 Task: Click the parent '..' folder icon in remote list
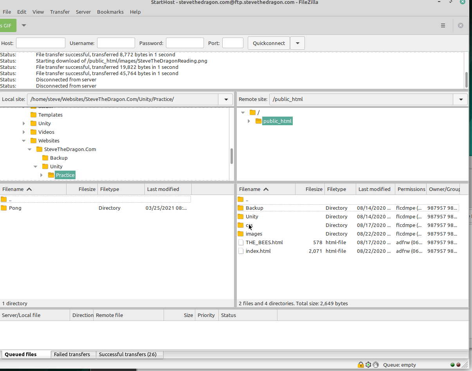coord(241,199)
